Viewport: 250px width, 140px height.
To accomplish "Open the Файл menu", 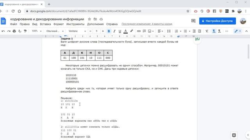I will pos(13,24).
